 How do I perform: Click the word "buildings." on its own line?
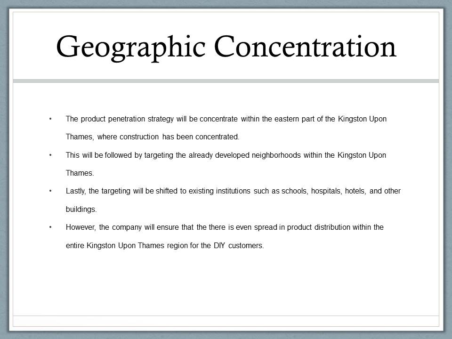tap(81, 209)
